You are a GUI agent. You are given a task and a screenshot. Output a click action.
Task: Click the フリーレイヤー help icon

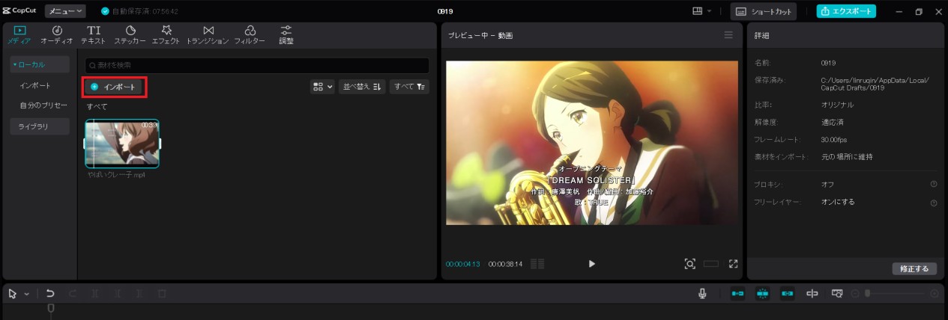pos(934,203)
